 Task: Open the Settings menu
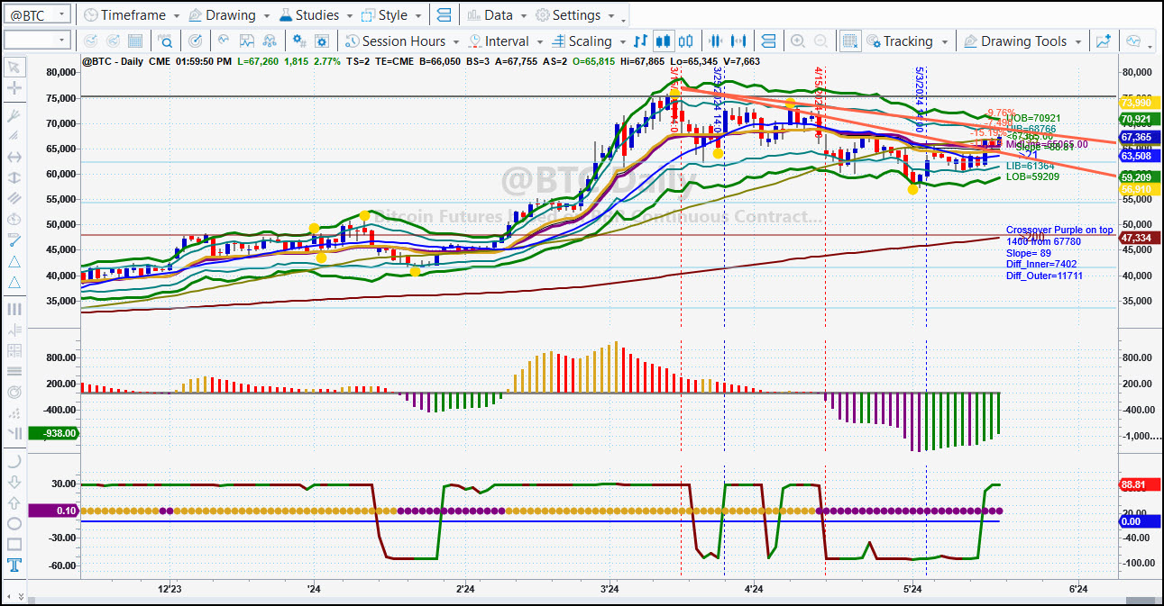click(575, 14)
